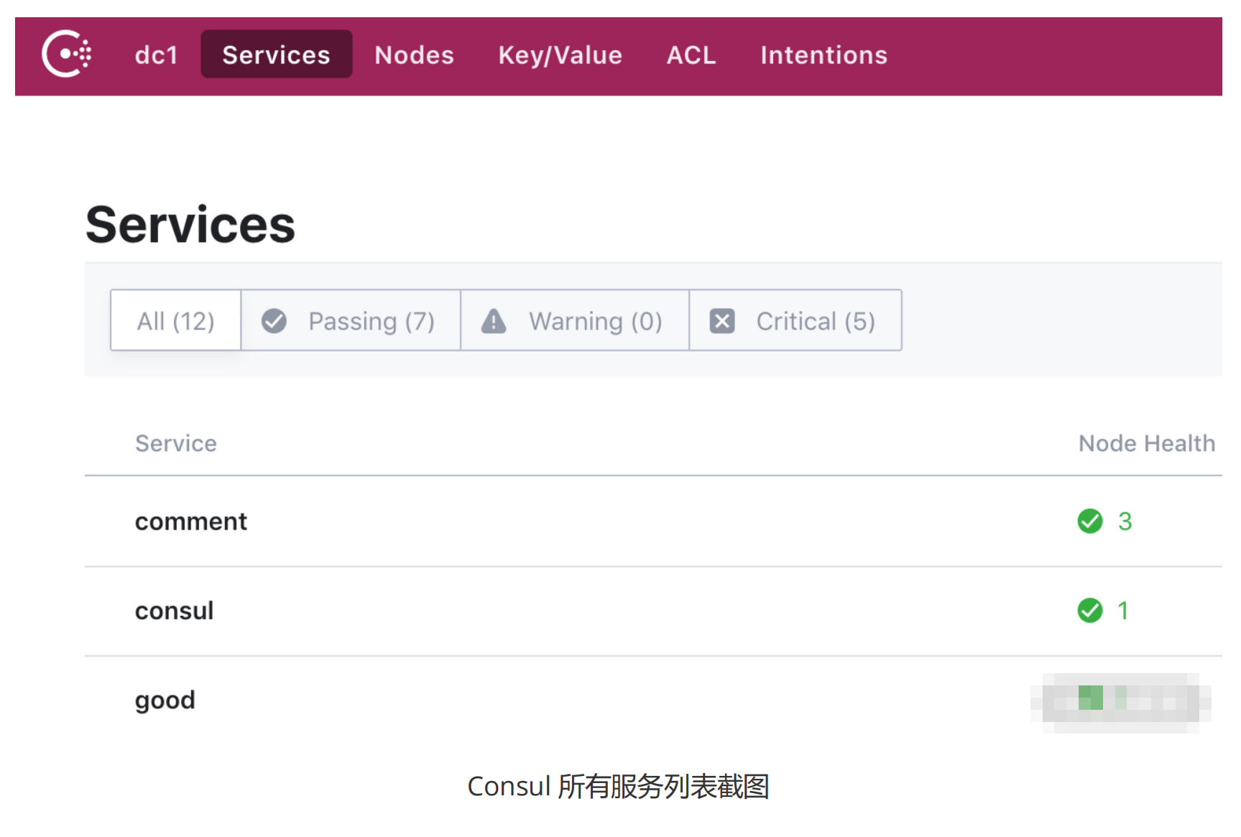This screenshot has height=837, width=1241.
Task: Click the Services page heading
Action: coord(190,225)
